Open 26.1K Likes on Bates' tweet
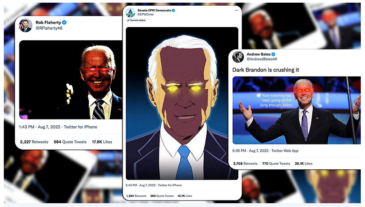This screenshot has width=365, height=207. coord(304,164)
